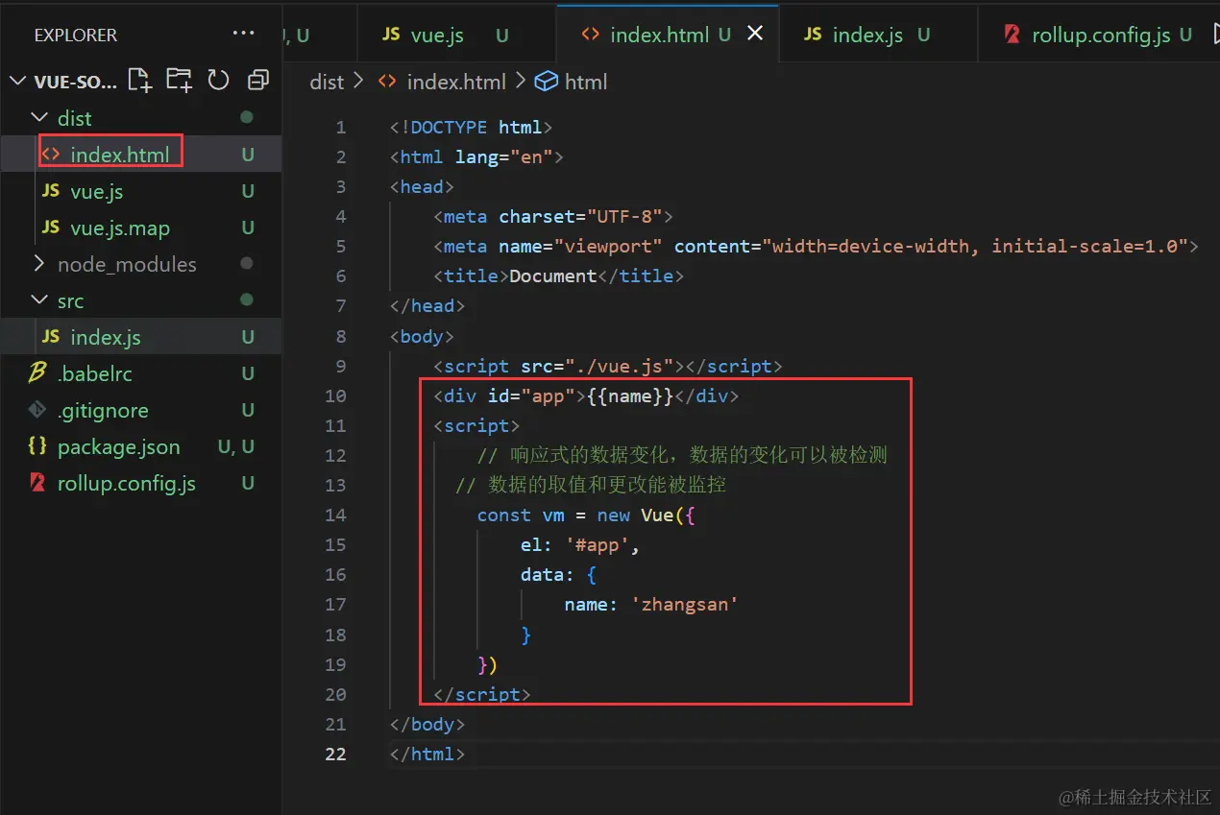
Task: Click the EXPLORER panel title
Action: point(76,35)
